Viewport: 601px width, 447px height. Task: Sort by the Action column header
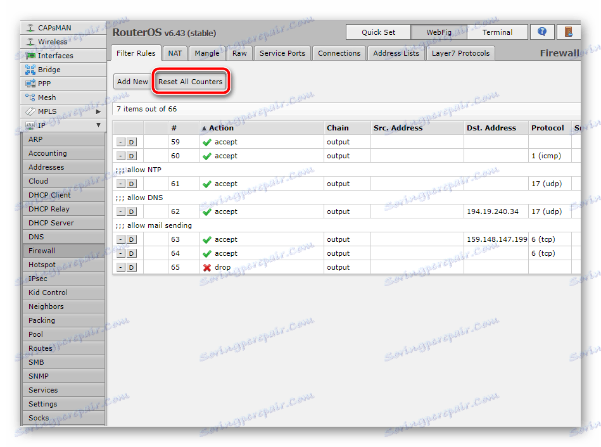point(262,128)
